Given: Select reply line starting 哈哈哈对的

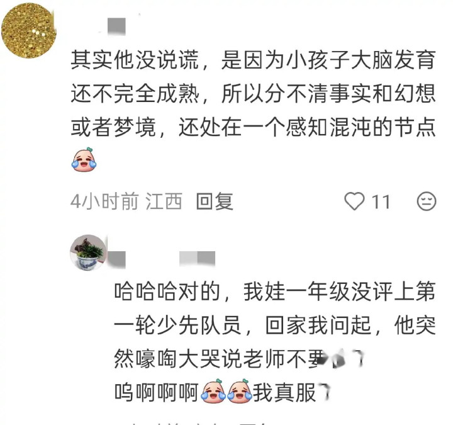Looking at the screenshot, I should coord(274,291).
